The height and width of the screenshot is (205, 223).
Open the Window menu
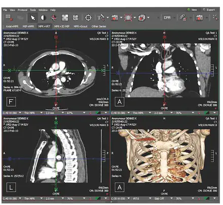pyautogui.click(x=43, y=10)
